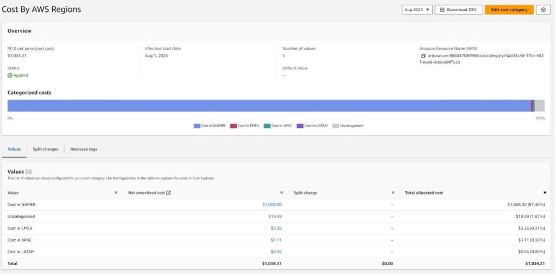The height and width of the screenshot is (276, 556).
Task: Open the Aug 2024 month dropdown
Action: pos(417,10)
